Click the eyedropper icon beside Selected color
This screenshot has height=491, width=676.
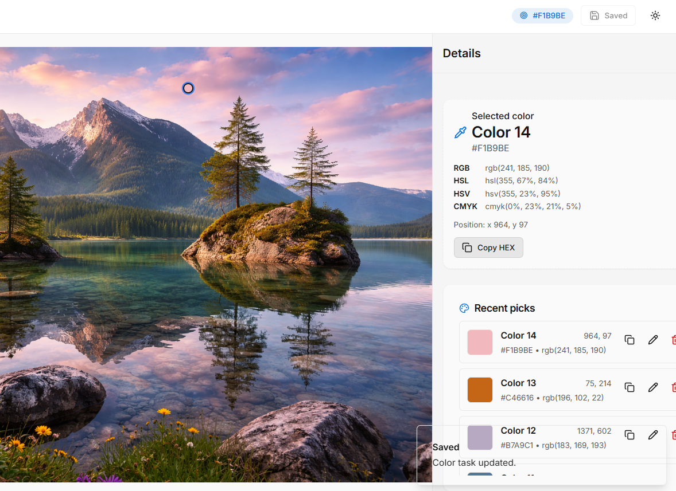pyautogui.click(x=460, y=133)
